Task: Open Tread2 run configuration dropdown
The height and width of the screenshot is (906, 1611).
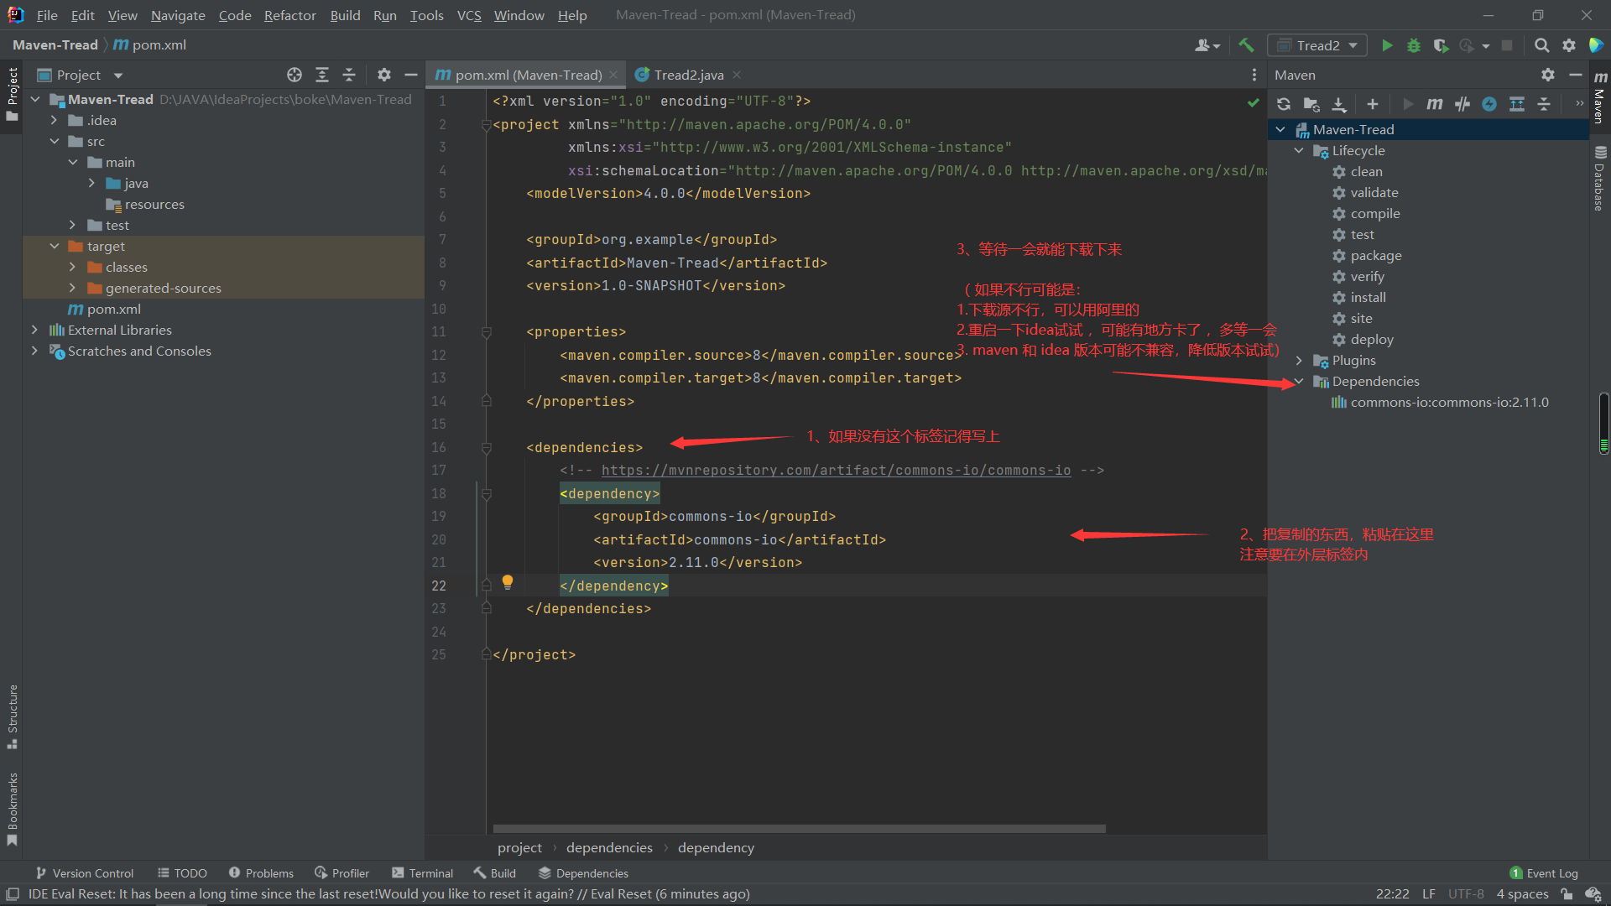Action: pos(1317,45)
